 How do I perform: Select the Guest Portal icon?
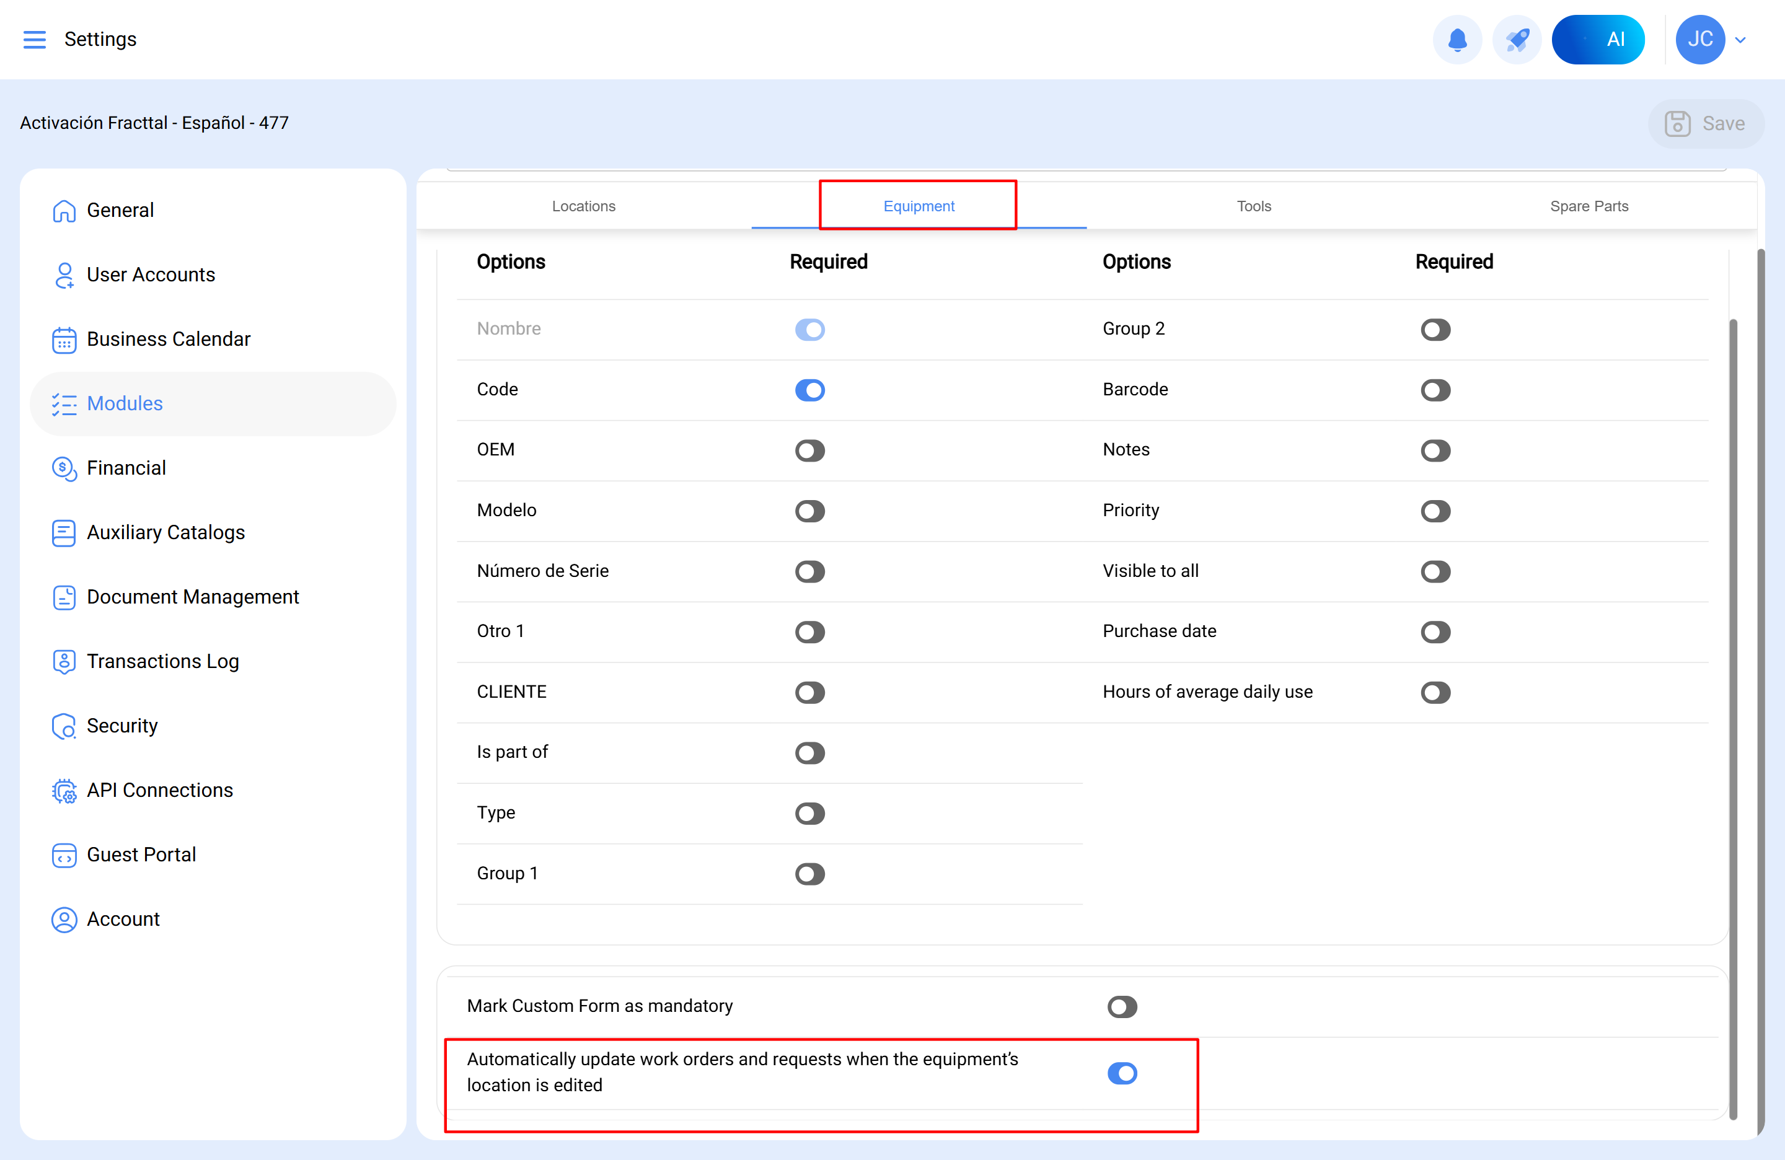coord(64,855)
